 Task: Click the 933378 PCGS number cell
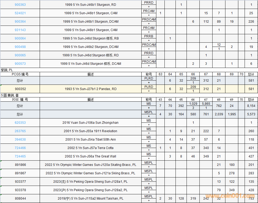coord(20,190)
